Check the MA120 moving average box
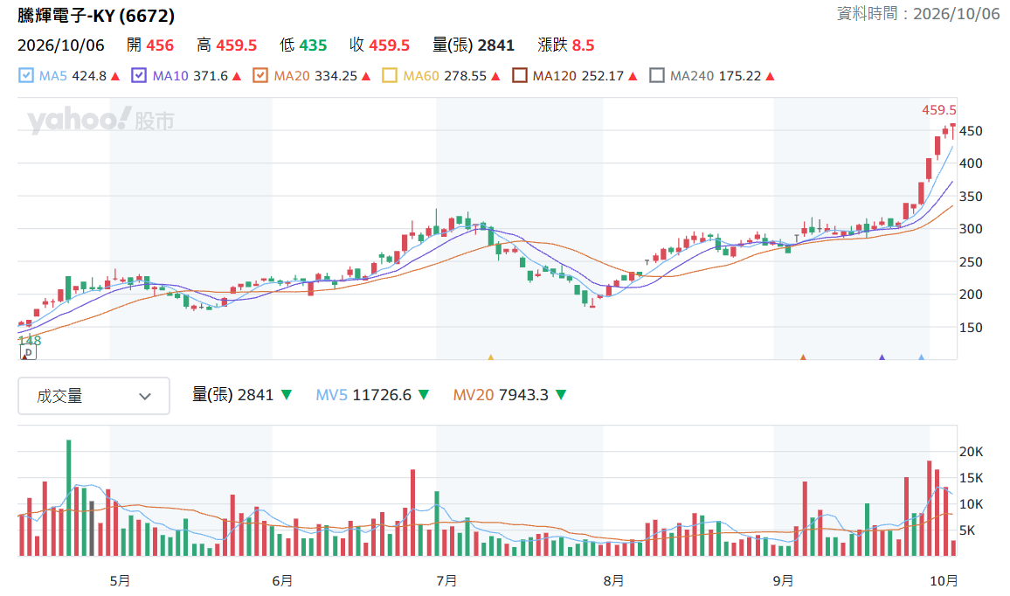The image size is (1010, 596). 519,75
